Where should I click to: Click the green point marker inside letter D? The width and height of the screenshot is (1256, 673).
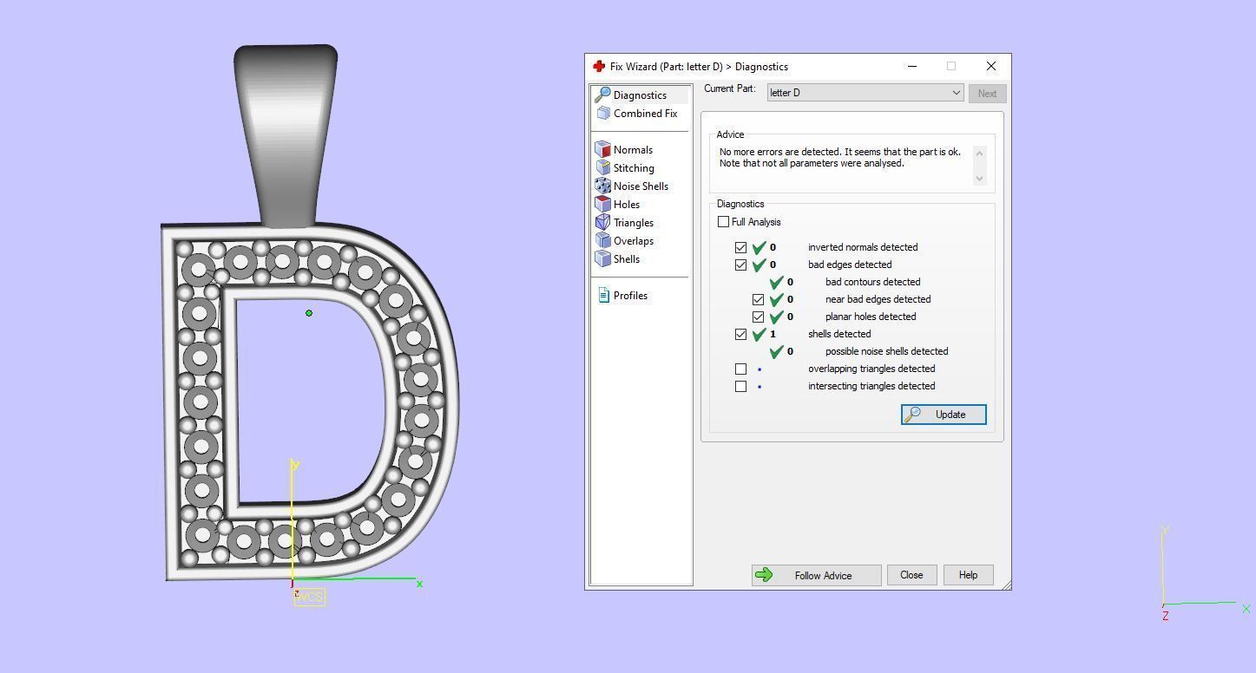(x=309, y=313)
